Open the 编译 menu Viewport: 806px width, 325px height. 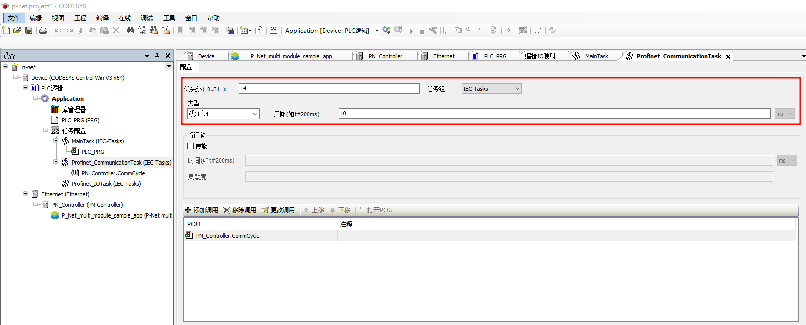[x=102, y=18]
